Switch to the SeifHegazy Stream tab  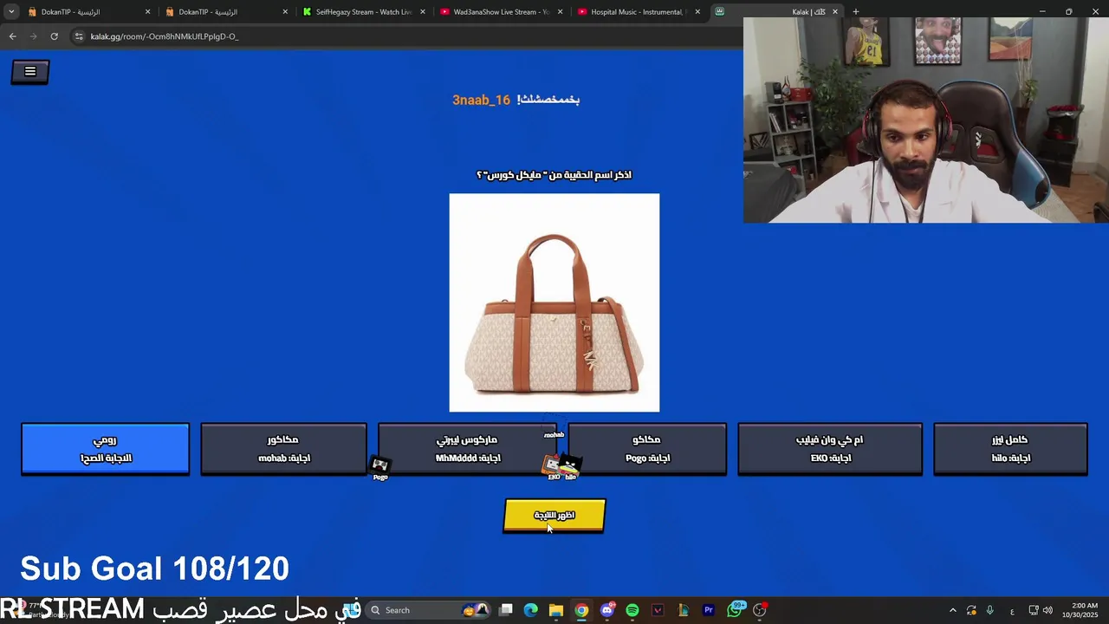pos(358,12)
